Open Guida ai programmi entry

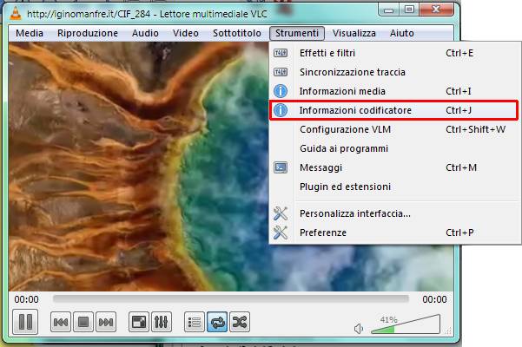tap(394, 148)
